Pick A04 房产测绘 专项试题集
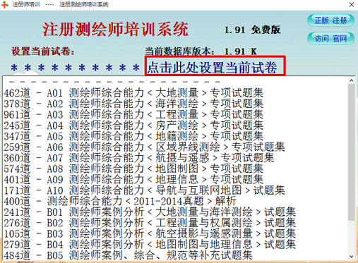 [x=133, y=126]
